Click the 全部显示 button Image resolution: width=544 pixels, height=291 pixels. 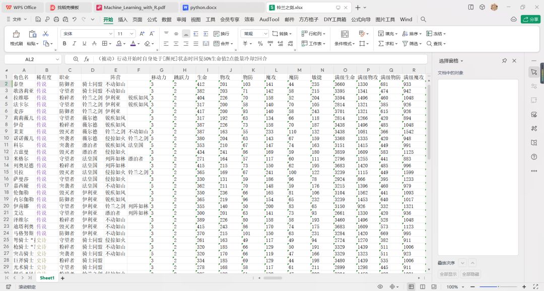click(x=448, y=274)
